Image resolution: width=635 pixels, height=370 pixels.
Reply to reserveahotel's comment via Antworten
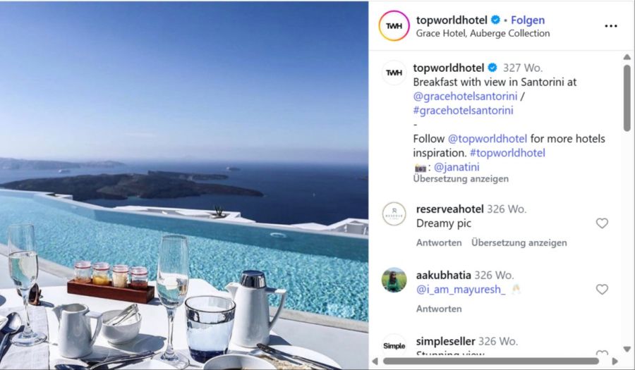click(x=439, y=242)
